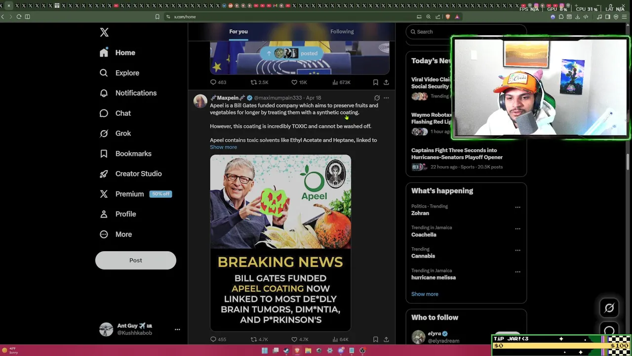
Task: Repost the Maxpein post with 4.7K reposts
Action: (x=259, y=339)
